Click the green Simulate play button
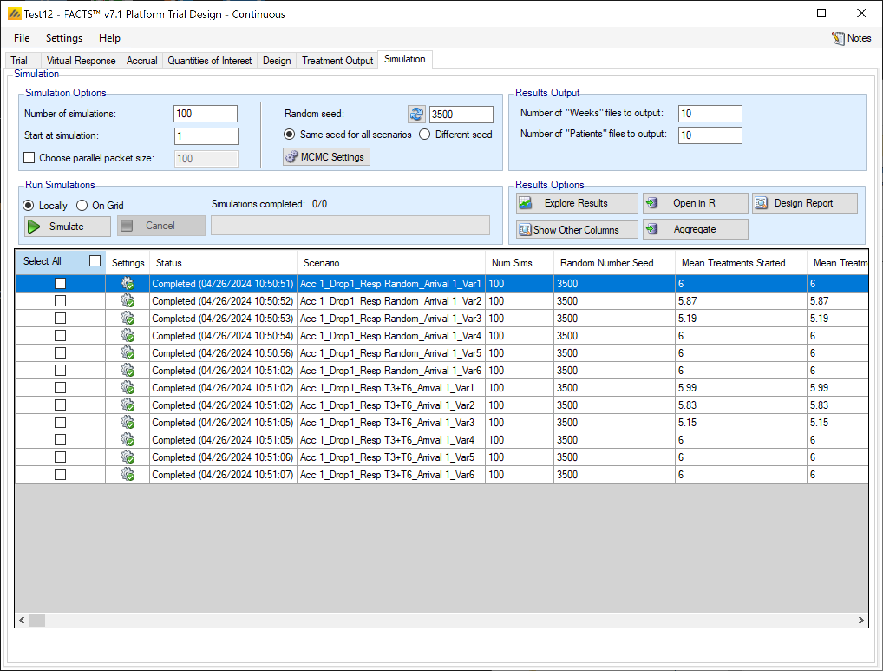The width and height of the screenshot is (883, 671). point(67,226)
